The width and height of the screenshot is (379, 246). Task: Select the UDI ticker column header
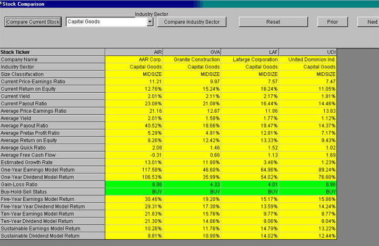click(x=308, y=52)
